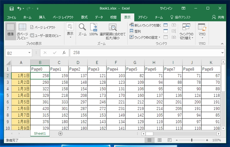Image resolution: width=230 pixels, height=147 pixels.
Task: Switch to 改ページ プレビュー view
Action: pos(22,31)
